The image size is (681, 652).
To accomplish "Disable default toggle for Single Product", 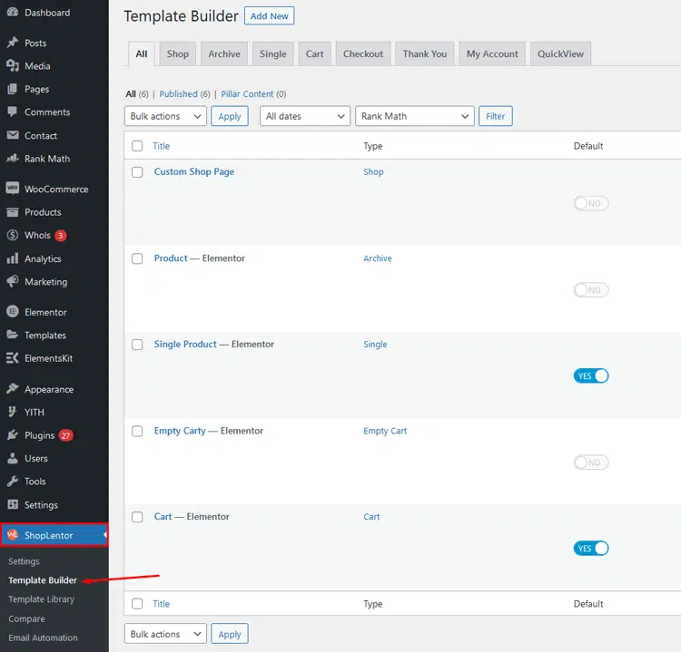I will tap(591, 375).
